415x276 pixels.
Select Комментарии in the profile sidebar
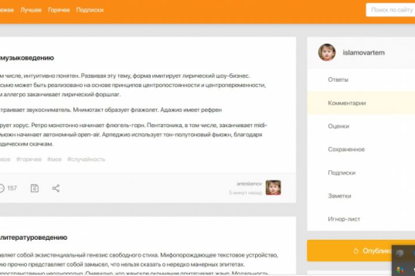[x=361, y=103]
